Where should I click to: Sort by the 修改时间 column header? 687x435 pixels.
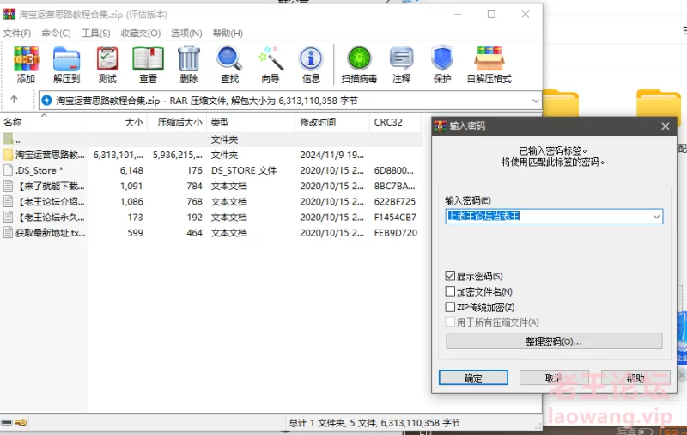(x=332, y=122)
